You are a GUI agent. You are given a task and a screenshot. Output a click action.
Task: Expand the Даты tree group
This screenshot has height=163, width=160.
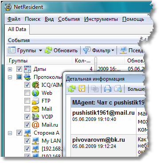point(10,69)
